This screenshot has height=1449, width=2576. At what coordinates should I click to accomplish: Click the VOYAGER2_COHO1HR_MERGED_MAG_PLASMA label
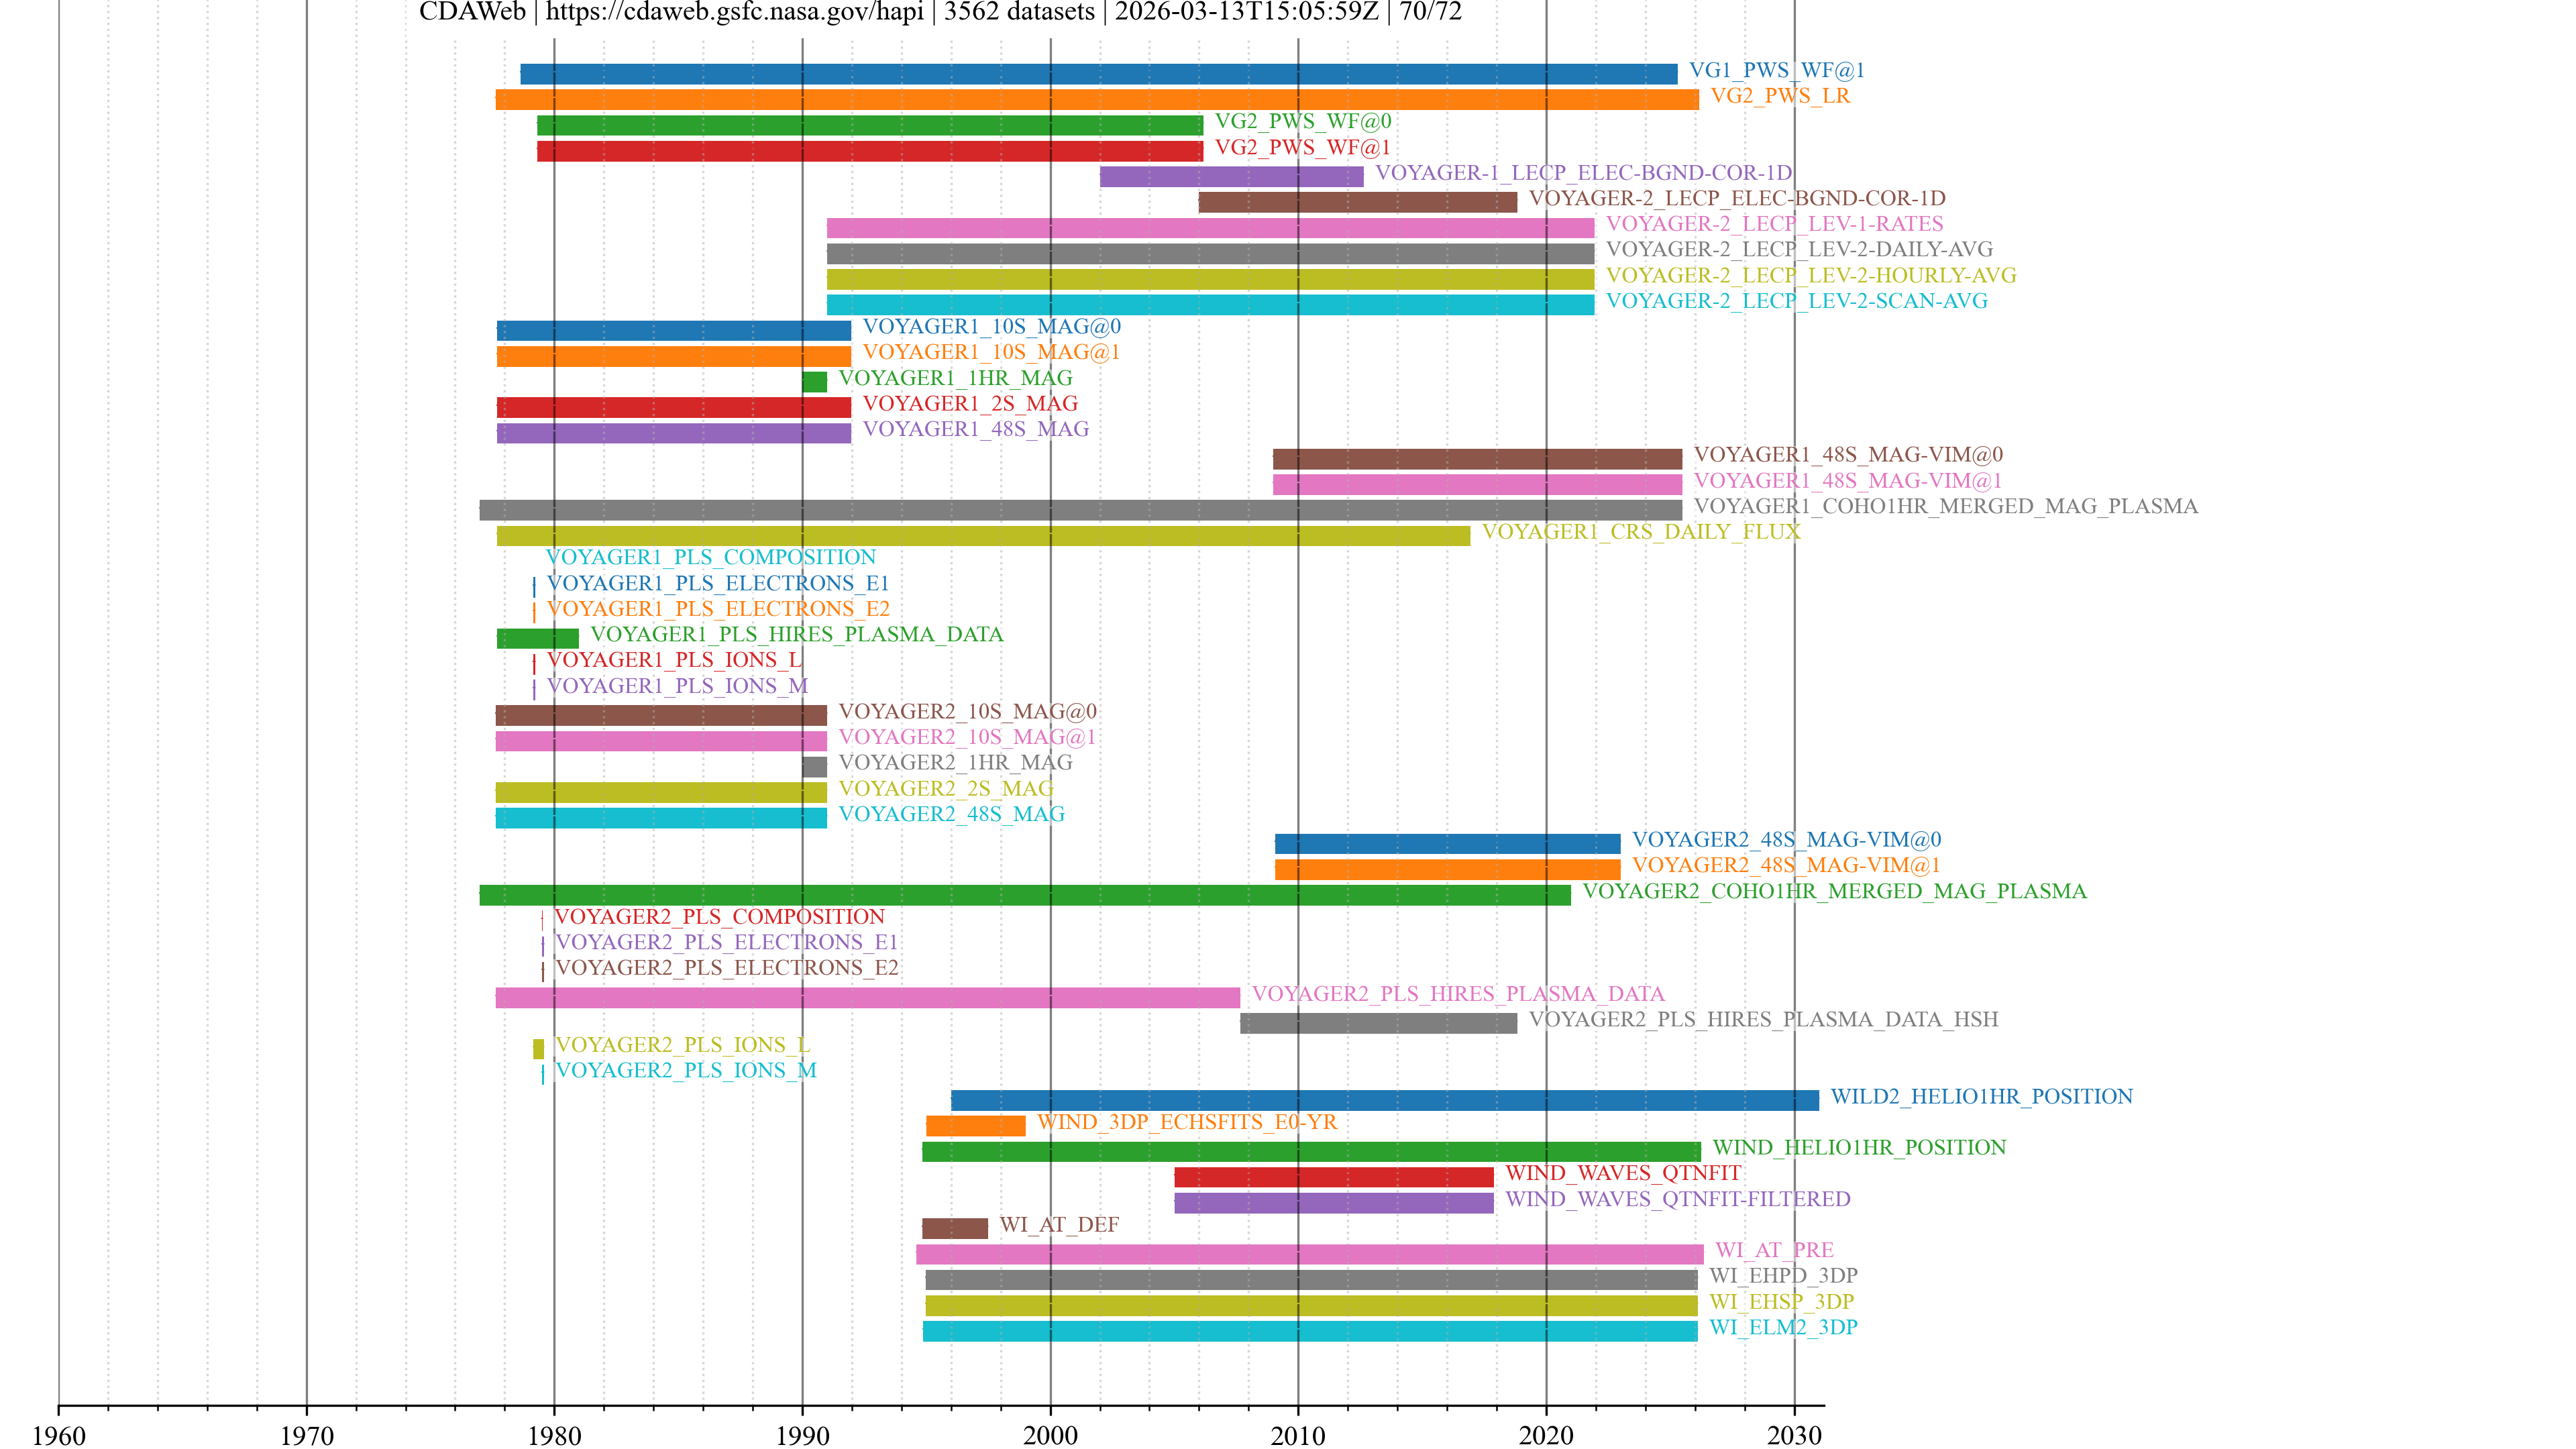[1834, 891]
